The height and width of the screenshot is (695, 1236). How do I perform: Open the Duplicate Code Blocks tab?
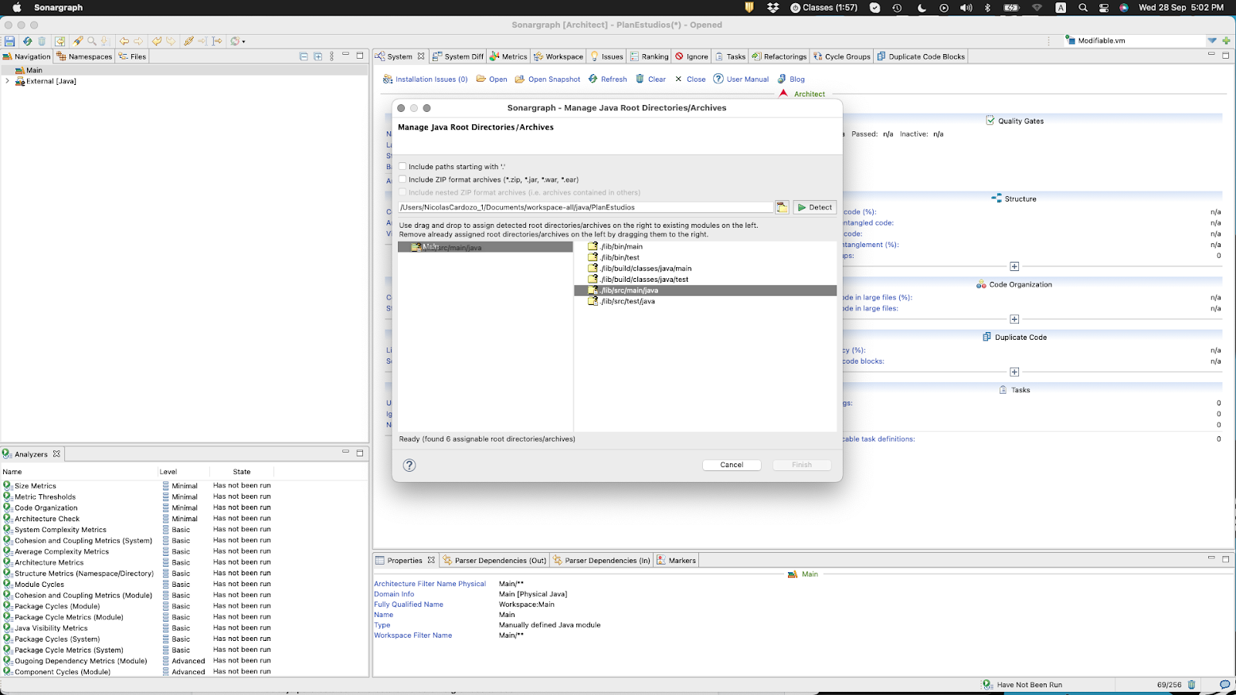921,56
